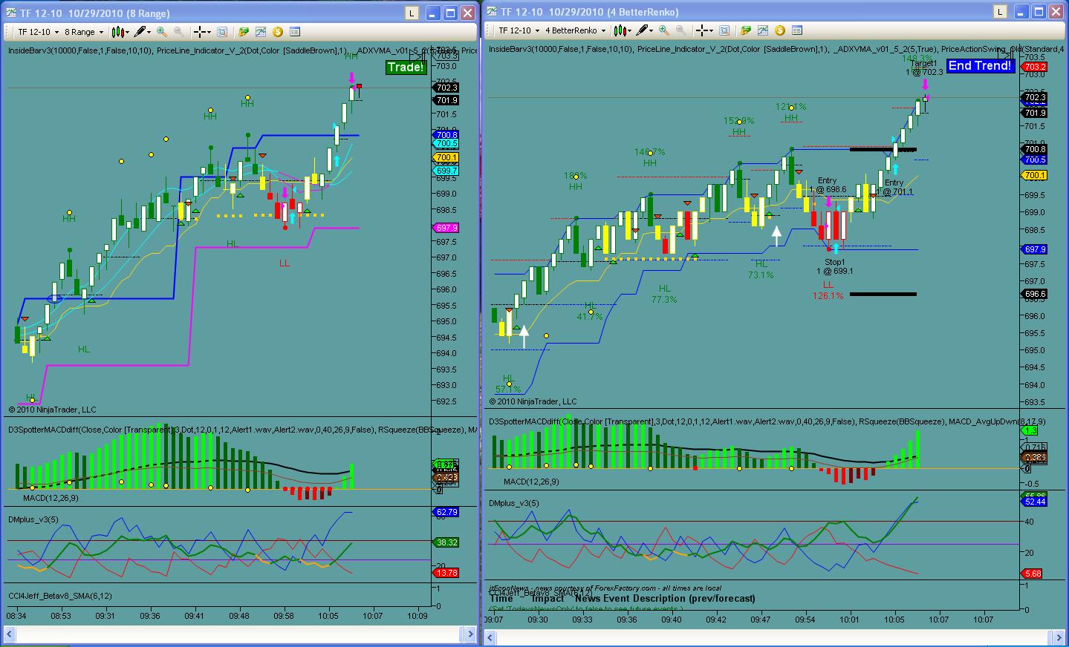Open the 4 BetterRenko interval dropdown
The height and width of the screenshot is (647, 1069).
(575, 30)
